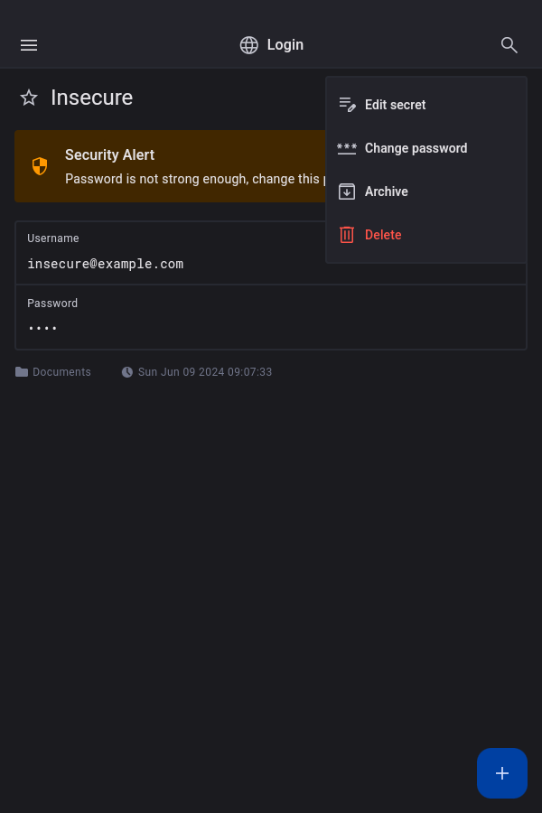Click the red trash can icon

click(x=347, y=235)
